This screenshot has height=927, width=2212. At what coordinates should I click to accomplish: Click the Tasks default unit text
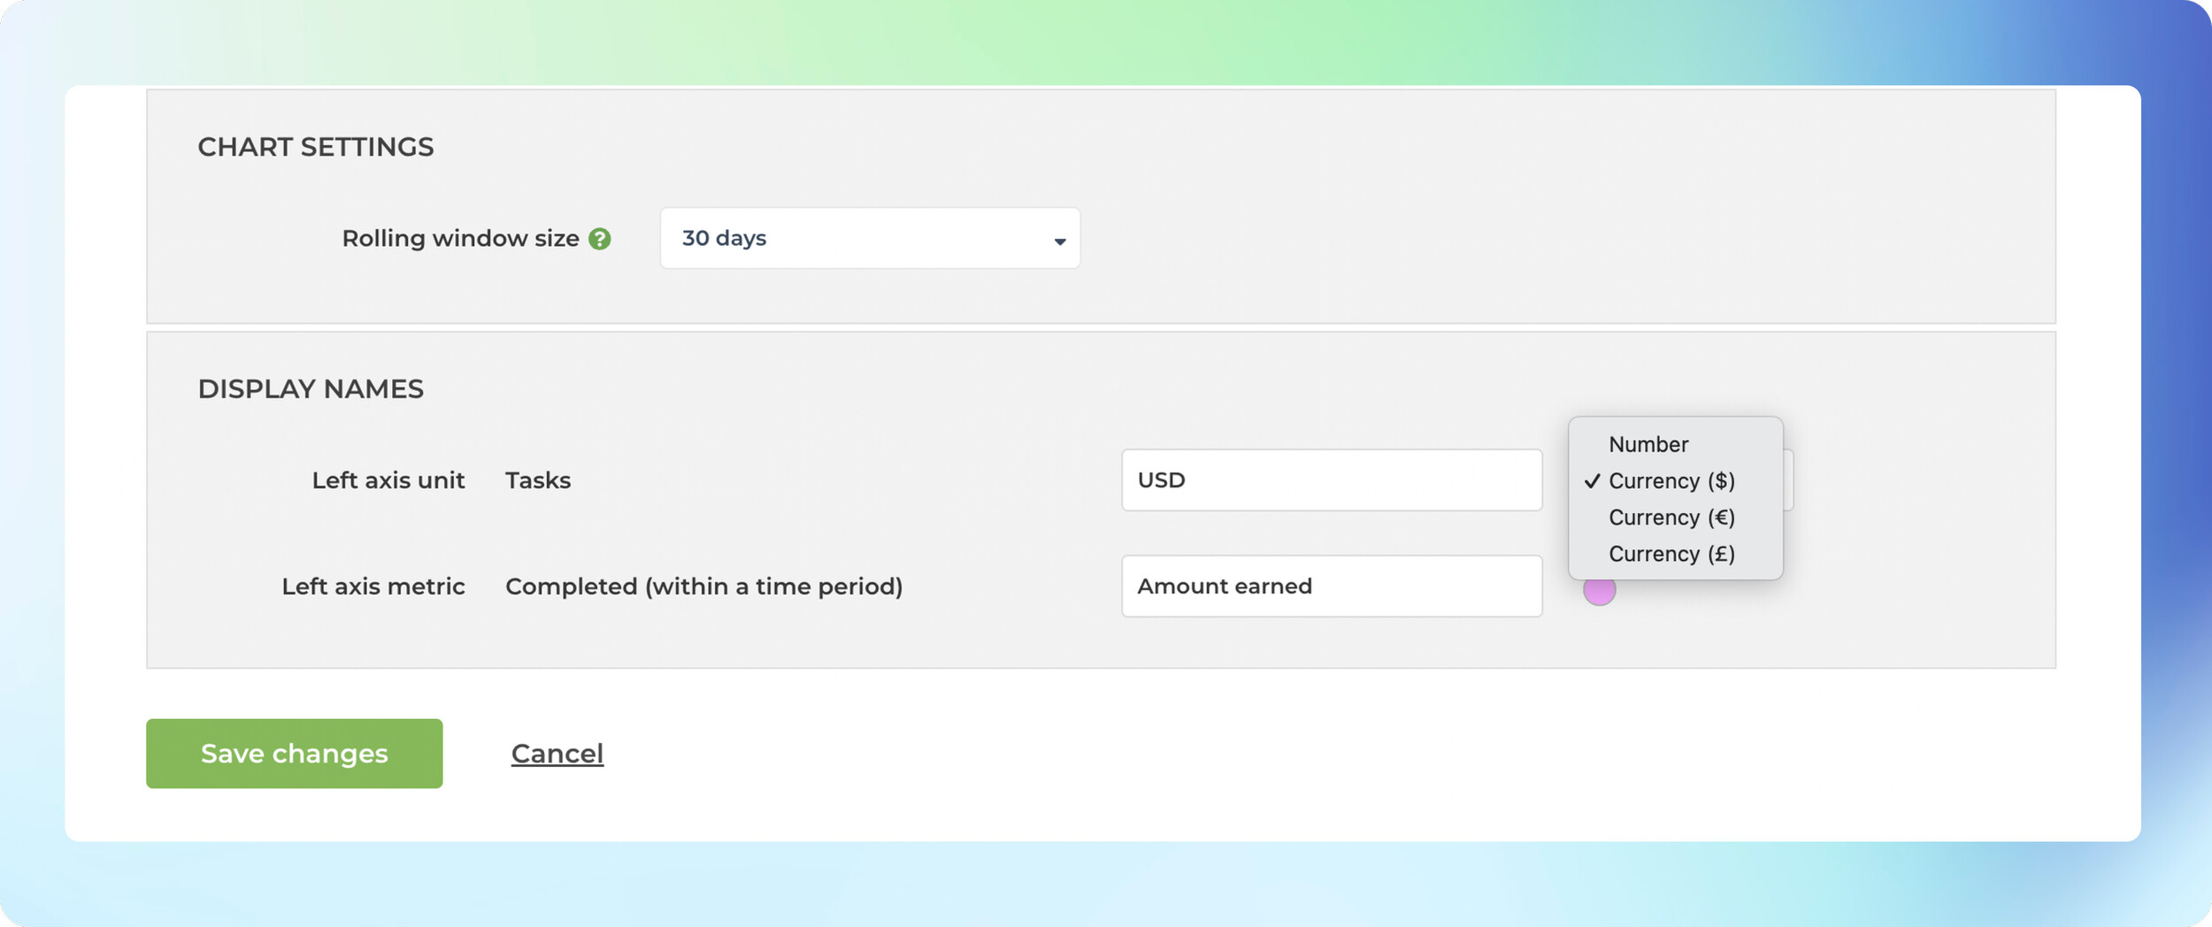(x=538, y=480)
